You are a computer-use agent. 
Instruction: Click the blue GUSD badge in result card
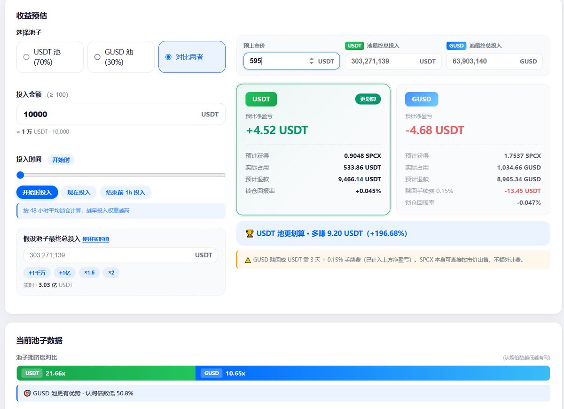pos(422,99)
